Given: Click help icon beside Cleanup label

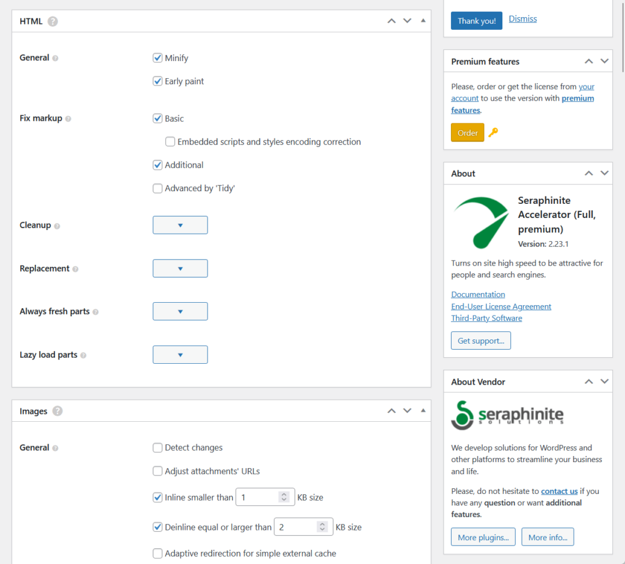Looking at the screenshot, I should pyautogui.click(x=57, y=226).
